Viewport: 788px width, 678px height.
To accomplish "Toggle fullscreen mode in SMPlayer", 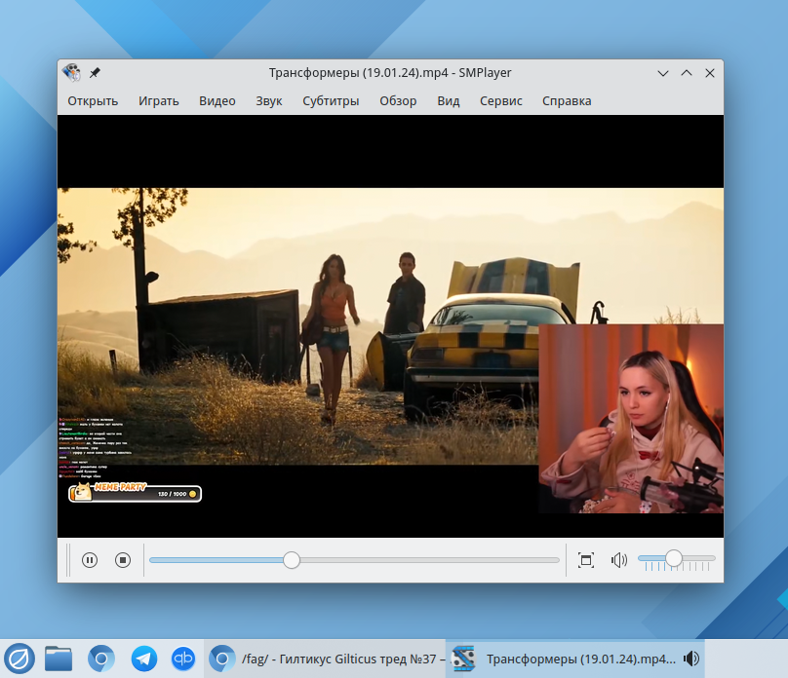I will tap(586, 559).
